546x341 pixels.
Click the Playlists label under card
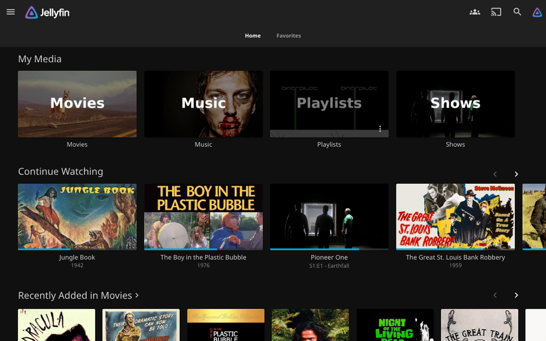(329, 145)
